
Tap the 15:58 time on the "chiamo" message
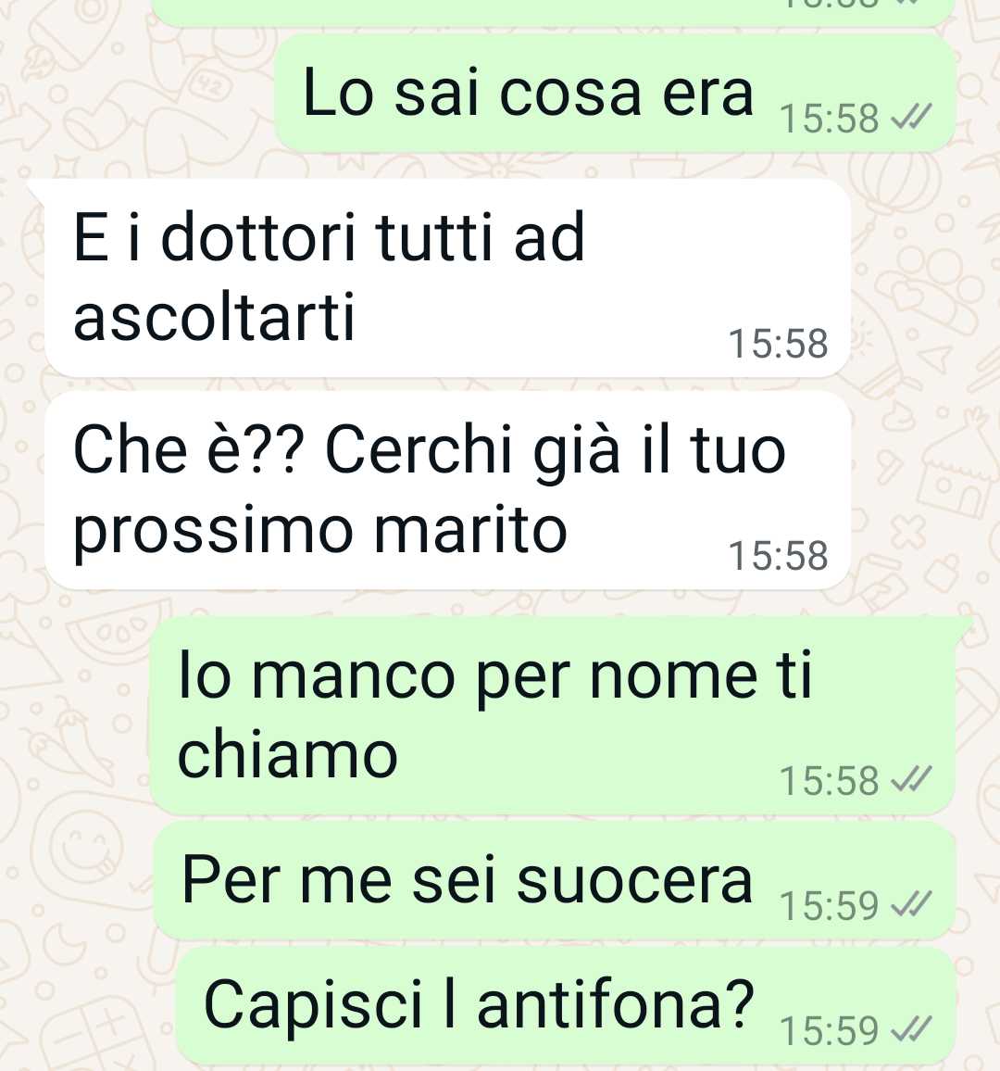pos(829,780)
